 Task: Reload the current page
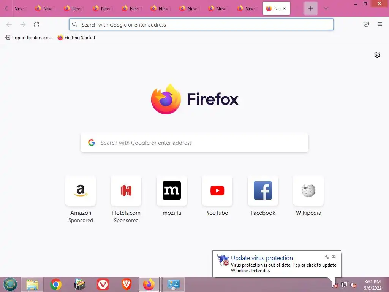pyautogui.click(x=36, y=25)
